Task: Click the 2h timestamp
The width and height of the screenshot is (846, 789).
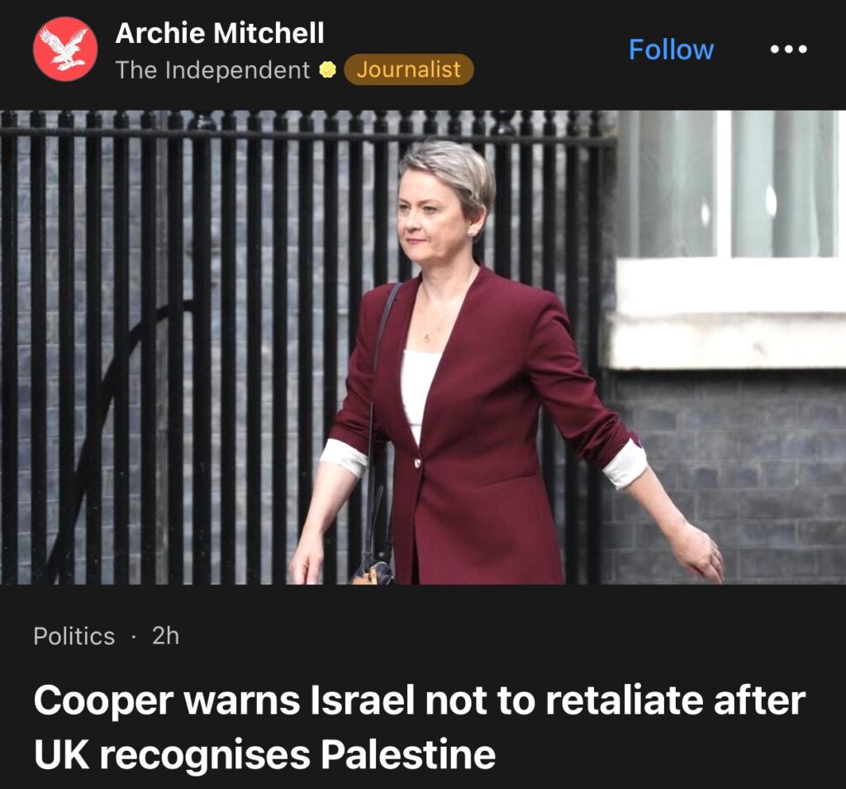Action: click(x=165, y=635)
